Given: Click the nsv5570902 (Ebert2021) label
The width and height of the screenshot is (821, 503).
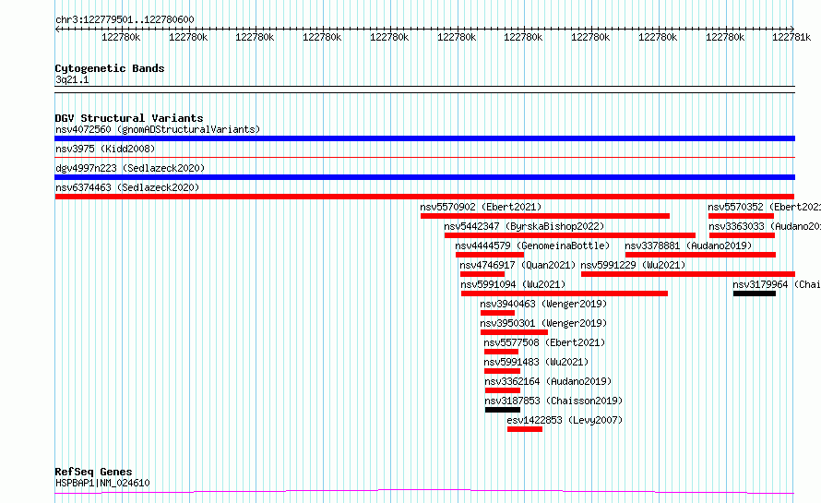Looking at the screenshot, I should tap(481, 207).
